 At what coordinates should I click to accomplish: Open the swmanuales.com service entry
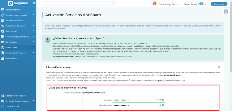13,10
